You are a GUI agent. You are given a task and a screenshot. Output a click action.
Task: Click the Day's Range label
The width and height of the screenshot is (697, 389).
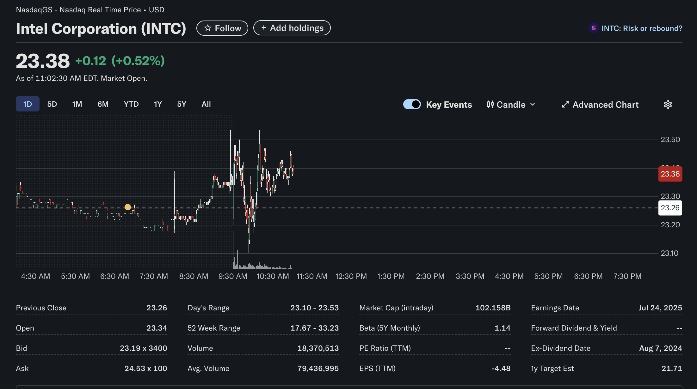208,308
